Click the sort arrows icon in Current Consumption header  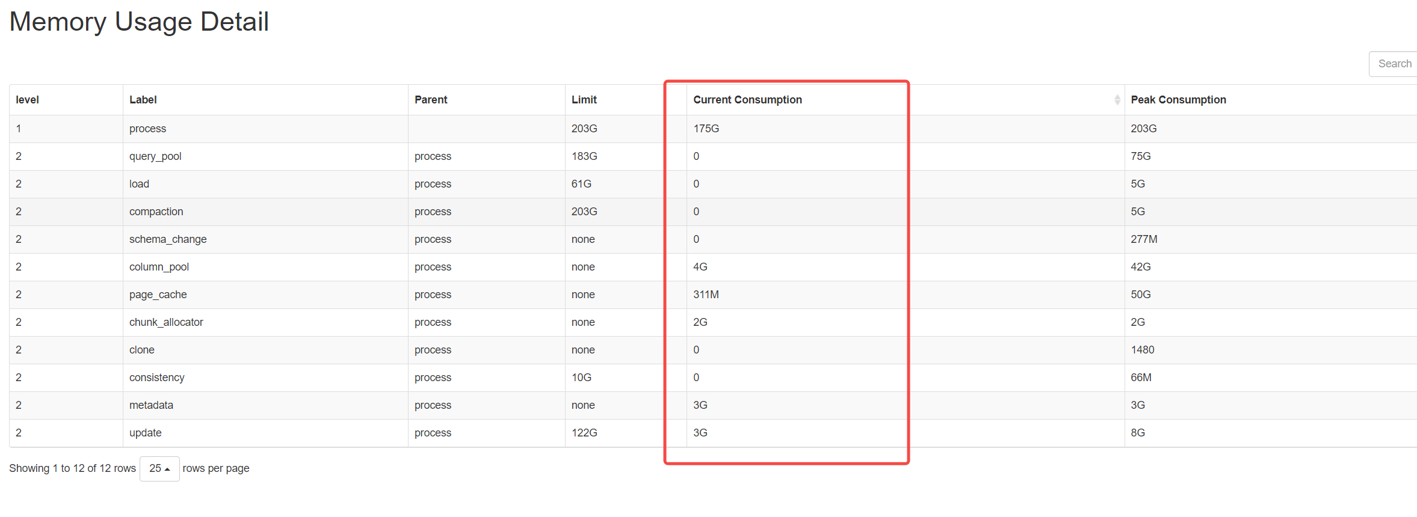pyautogui.click(x=1117, y=100)
